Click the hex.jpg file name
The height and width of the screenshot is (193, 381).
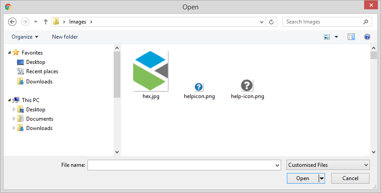(x=151, y=96)
